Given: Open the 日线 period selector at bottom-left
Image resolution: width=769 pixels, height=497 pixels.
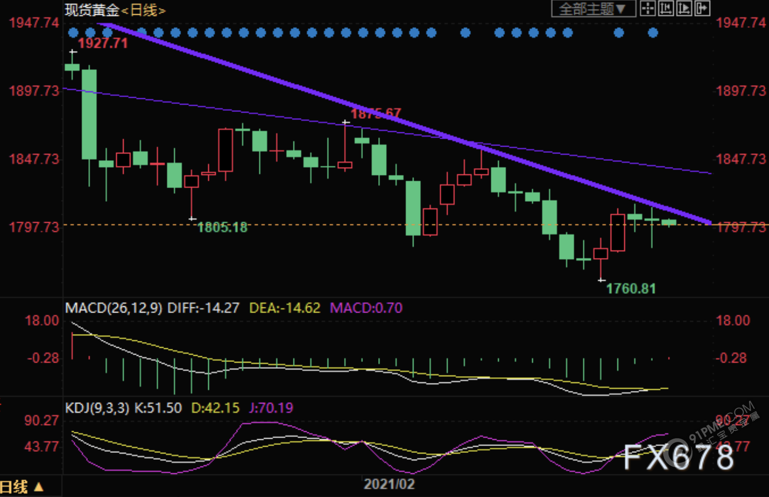Looking at the screenshot, I should [22, 487].
